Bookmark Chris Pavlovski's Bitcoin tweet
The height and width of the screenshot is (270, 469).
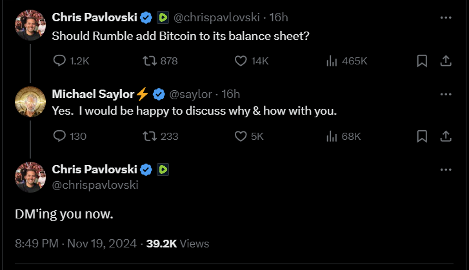[x=422, y=61]
